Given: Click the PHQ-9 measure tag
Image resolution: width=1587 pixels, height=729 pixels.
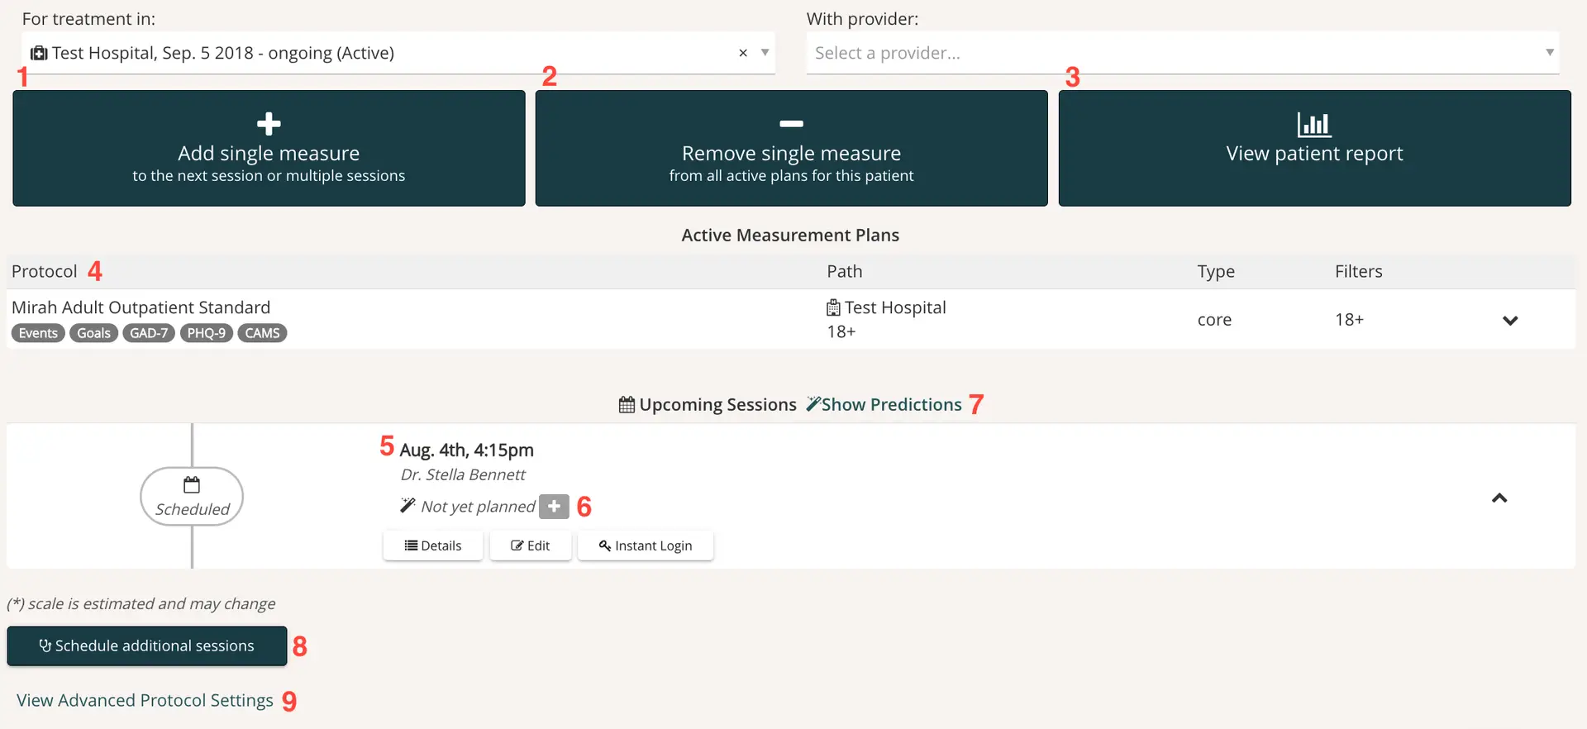Looking at the screenshot, I should coord(206,333).
